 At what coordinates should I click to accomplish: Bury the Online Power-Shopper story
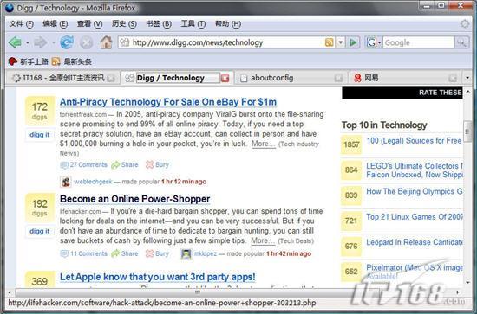click(x=157, y=253)
